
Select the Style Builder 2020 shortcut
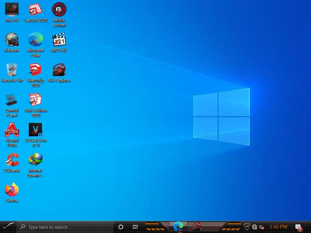pyautogui.click(x=35, y=105)
